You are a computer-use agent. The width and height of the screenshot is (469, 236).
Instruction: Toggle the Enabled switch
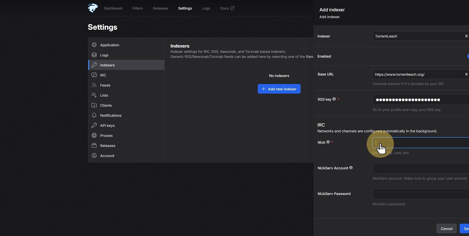click(x=468, y=56)
